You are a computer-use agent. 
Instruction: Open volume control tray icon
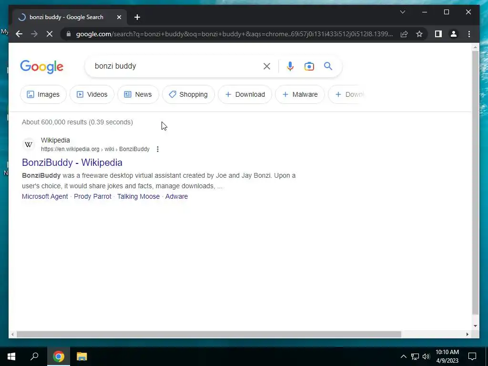[x=426, y=356]
